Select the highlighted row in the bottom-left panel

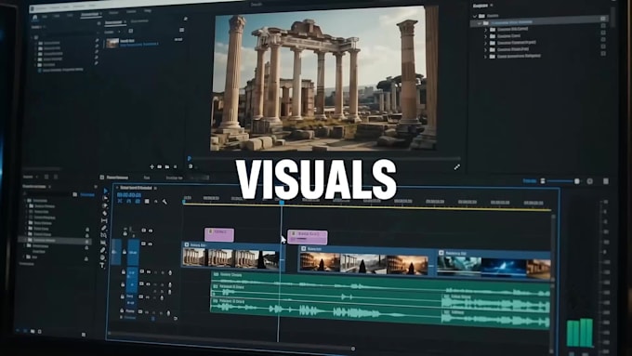[x=55, y=241]
